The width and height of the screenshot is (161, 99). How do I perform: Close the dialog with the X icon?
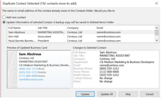pyautogui.click(x=157, y=3)
